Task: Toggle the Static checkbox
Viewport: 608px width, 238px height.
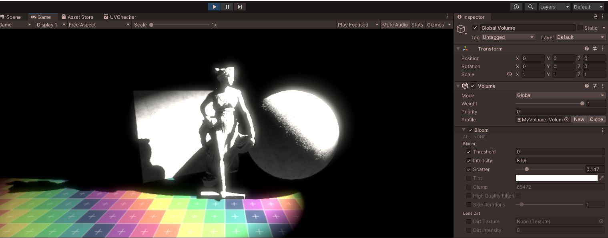Action: pos(580,28)
